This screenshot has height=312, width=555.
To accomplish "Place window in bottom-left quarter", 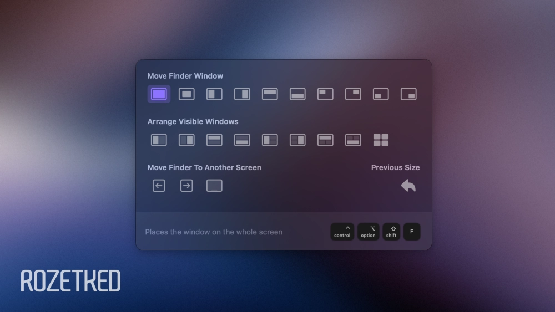I will (x=381, y=94).
